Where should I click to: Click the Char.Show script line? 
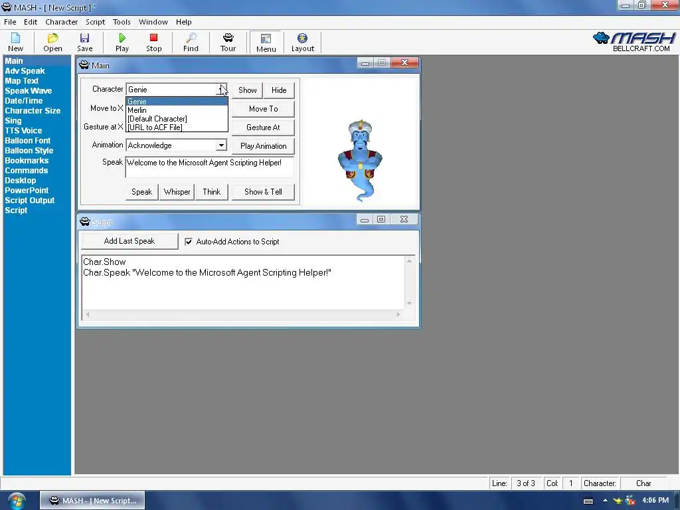(104, 262)
